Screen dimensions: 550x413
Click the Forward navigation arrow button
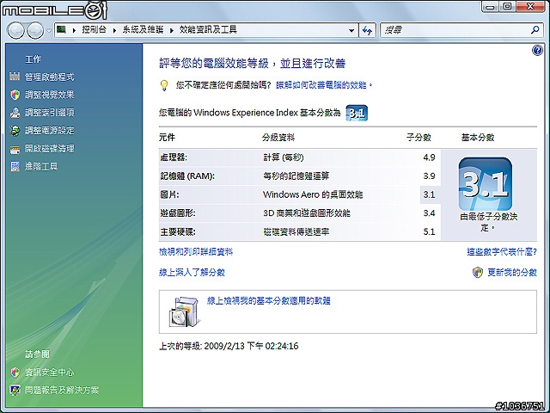(x=35, y=31)
